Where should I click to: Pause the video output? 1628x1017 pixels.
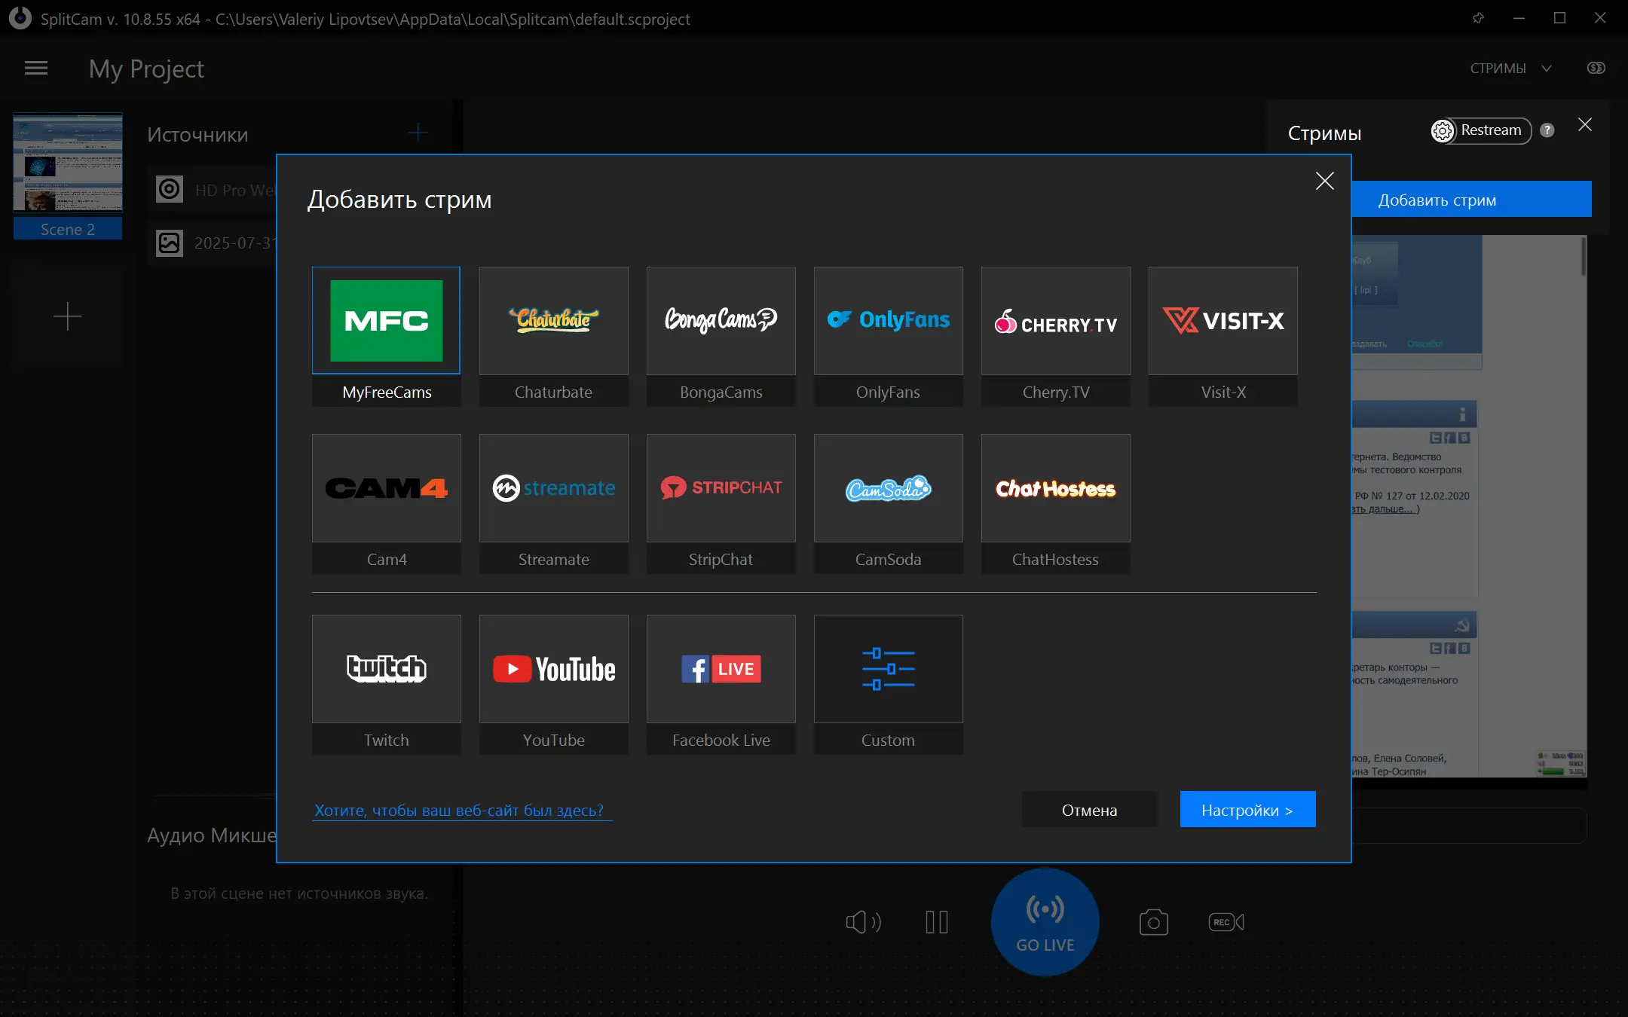pyautogui.click(x=937, y=922)
